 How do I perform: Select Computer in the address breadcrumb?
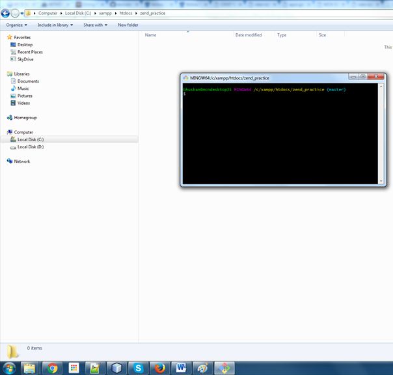coord(47,13)
